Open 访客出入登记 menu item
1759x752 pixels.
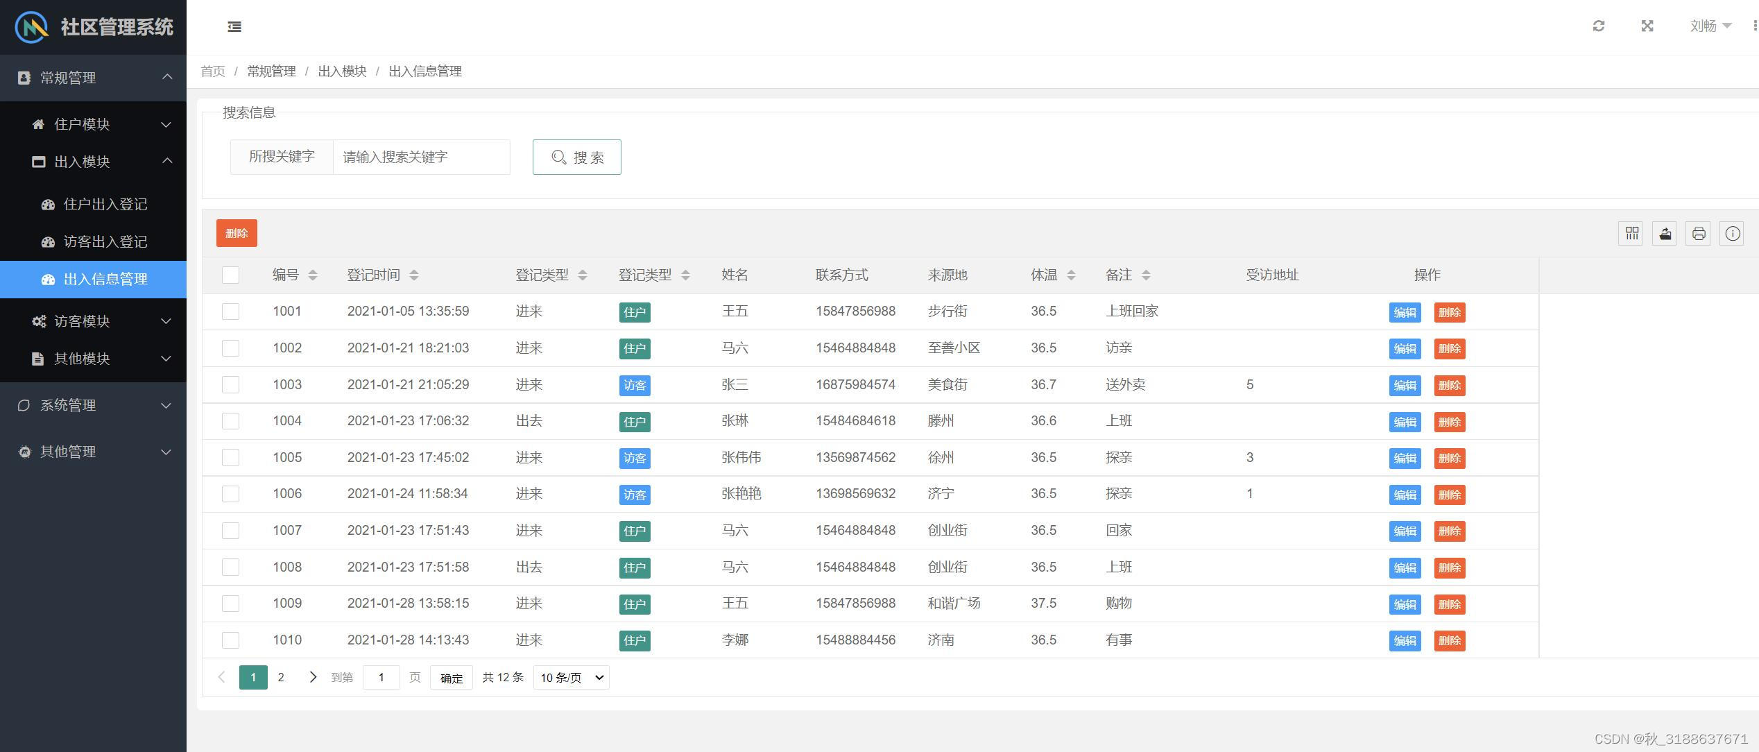pos(93,242)
